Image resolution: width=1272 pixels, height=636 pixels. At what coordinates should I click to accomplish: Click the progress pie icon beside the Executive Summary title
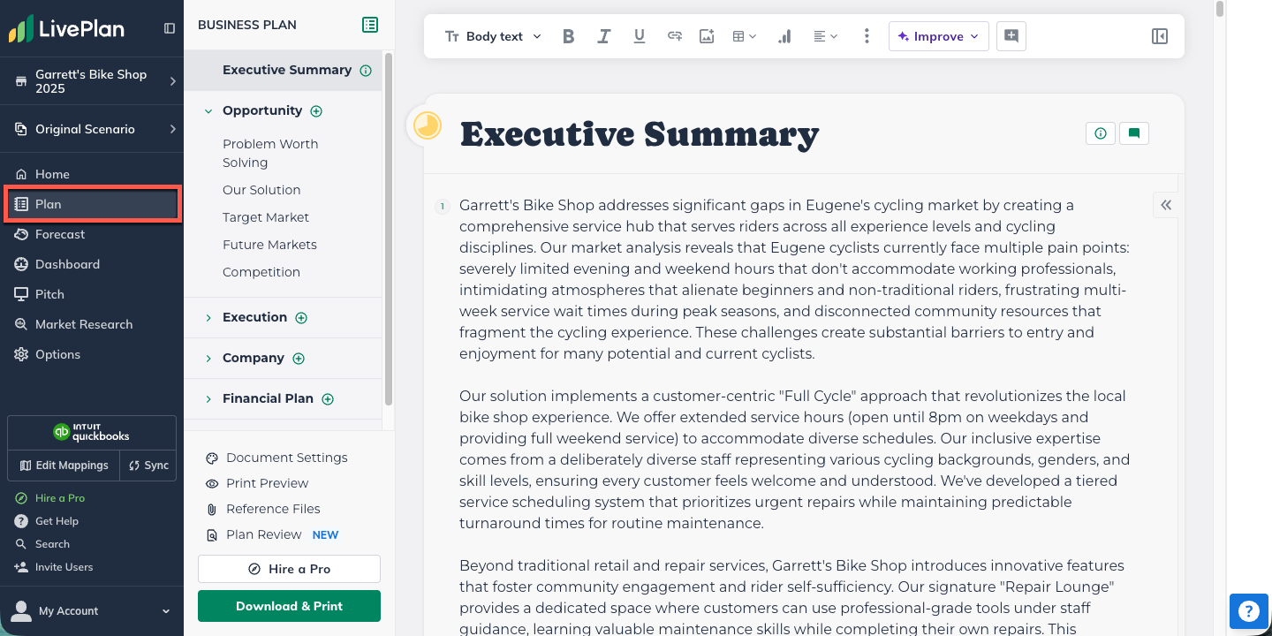pyautogui.click(x=427, y=125)
